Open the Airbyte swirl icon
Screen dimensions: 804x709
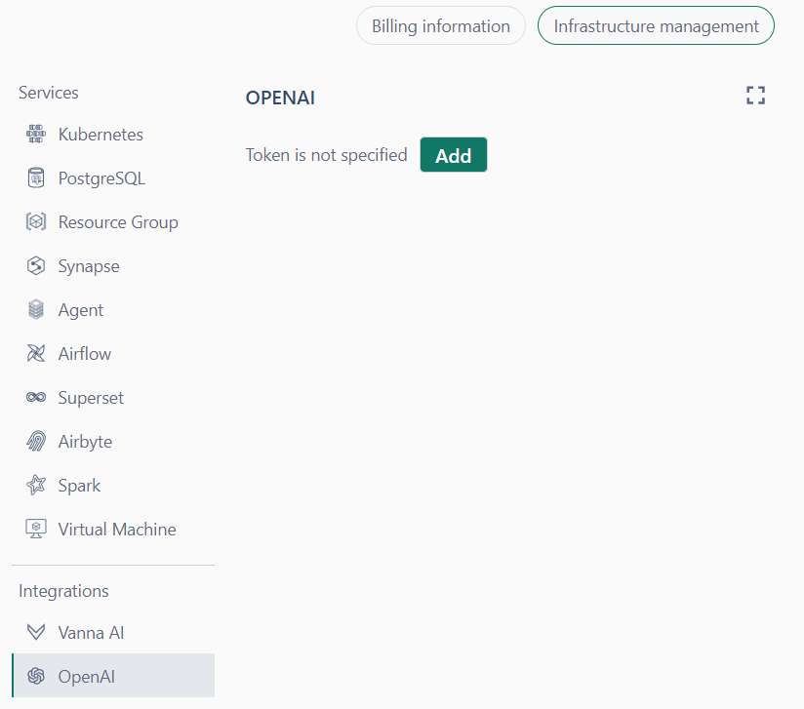(36, 441)
